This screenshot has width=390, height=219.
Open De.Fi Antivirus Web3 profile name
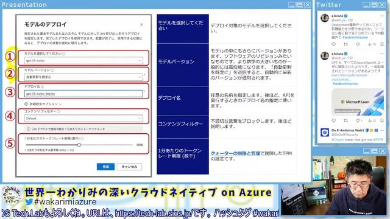[x=347, y=130]
